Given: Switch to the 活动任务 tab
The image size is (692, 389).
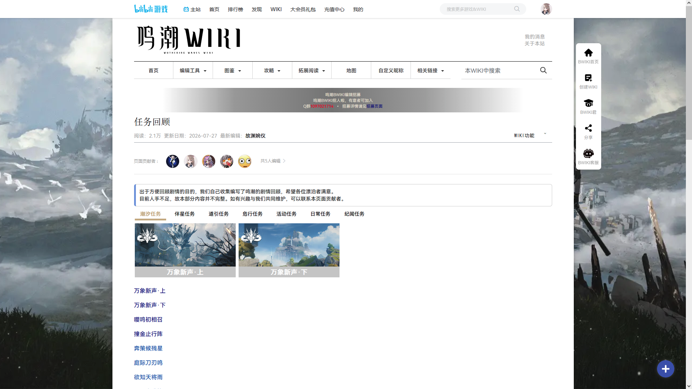Looking at the screenshot, I should [x=286, y=214].
